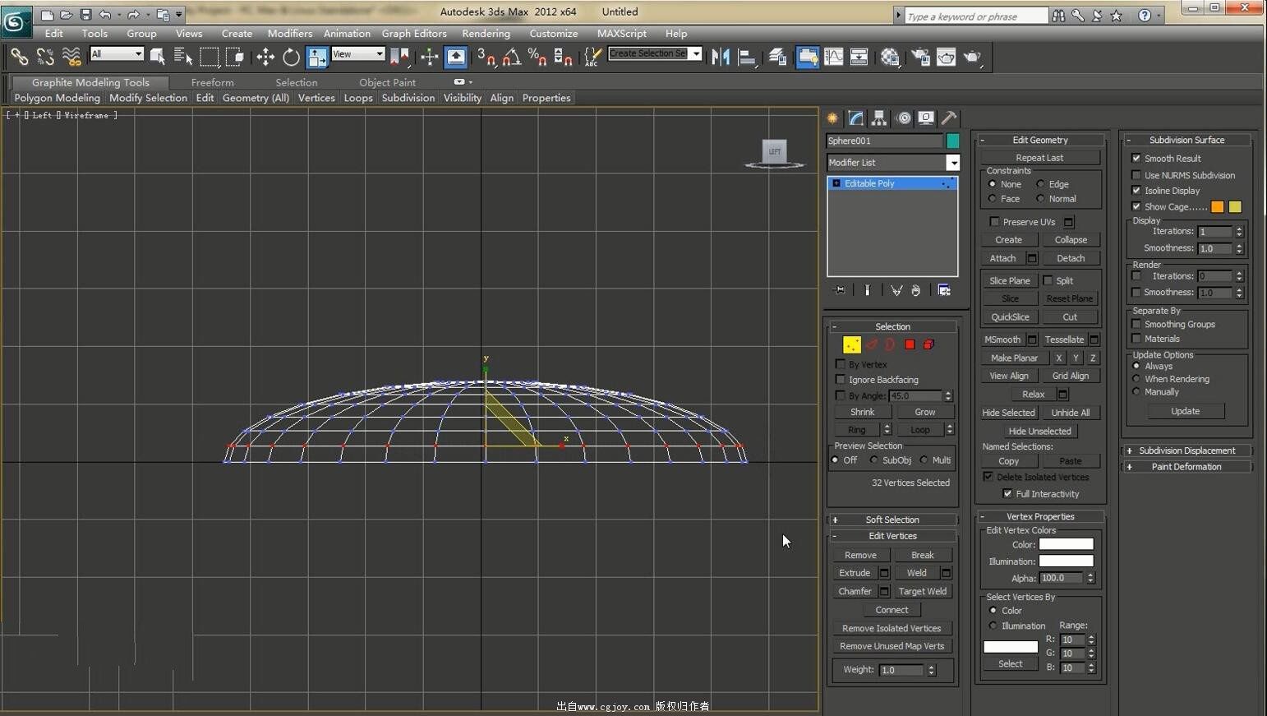
Task: Click the viewport Left view cube
Action: pos(774,151)
